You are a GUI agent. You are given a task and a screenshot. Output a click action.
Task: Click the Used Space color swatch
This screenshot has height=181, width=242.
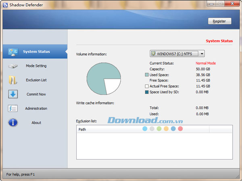pyautogui.click(x=147, y=75)
